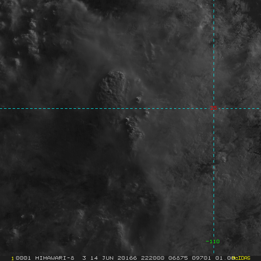Click the red 25 latitude label
The width and height of the screenshot is (261, 261).
(214, 108)
